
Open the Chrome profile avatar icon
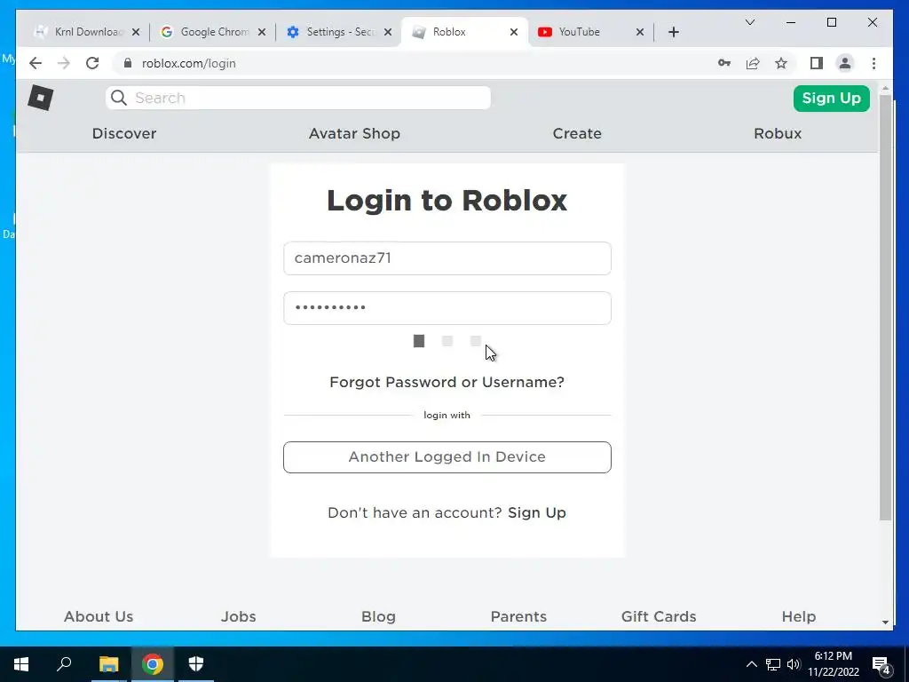[845, 63]
